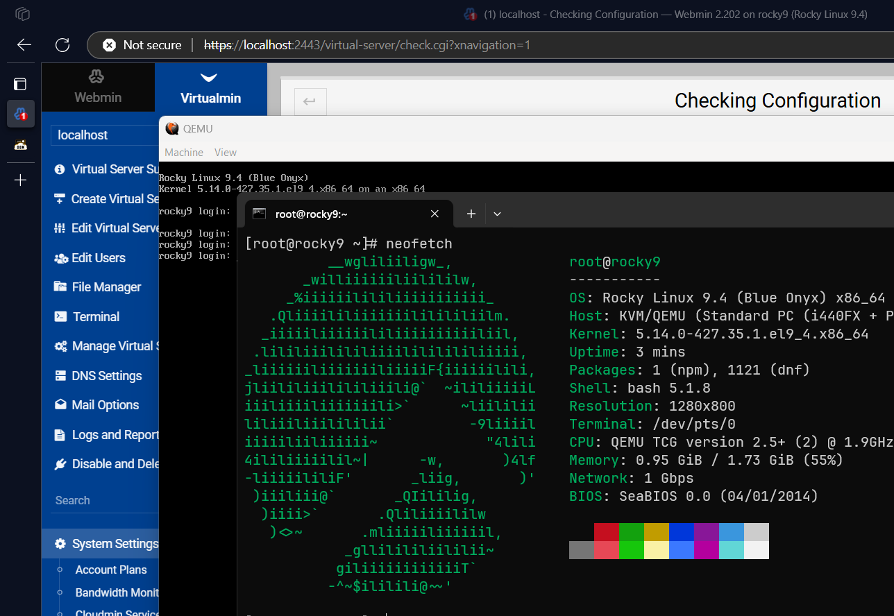Click the Not secure warning badge
Viewport: 894px width, 616px height.
[x=142, y=44]
